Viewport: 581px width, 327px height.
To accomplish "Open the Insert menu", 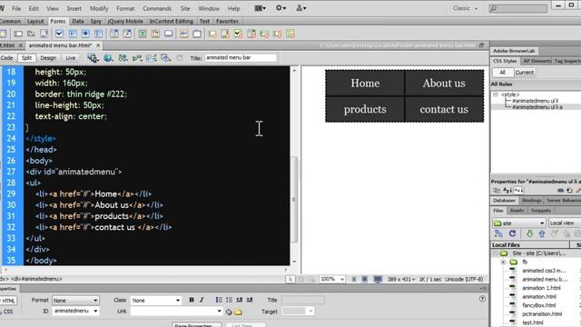I will tap(74, 8).
